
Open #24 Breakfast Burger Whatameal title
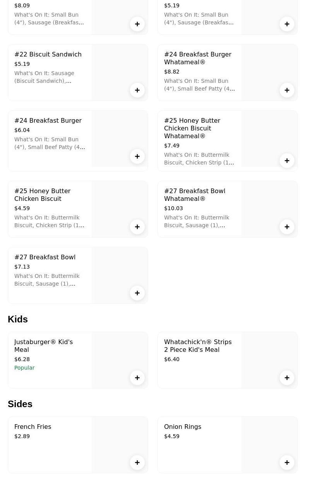pos(198,58)
